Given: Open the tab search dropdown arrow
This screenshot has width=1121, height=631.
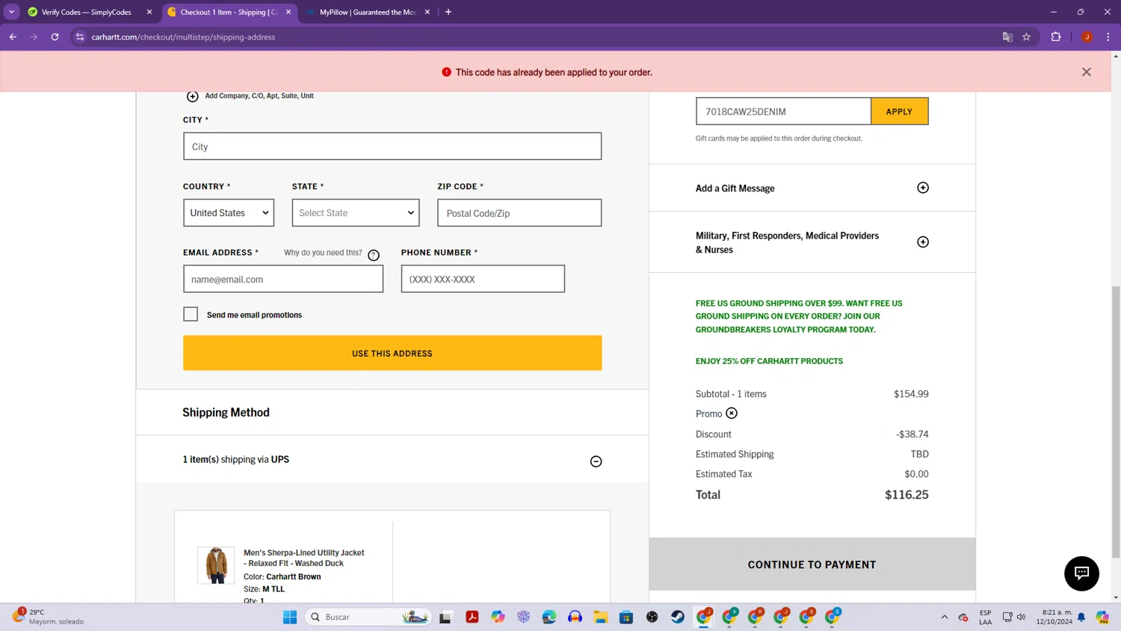Looking at the screenshot, I should tap(11, 12).
